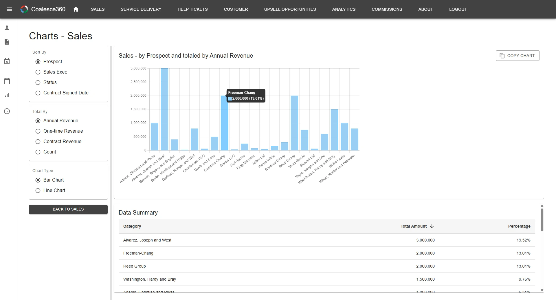
Task: Click the Data Summary scrollbar down arrow
Action: pyautogui.click(x=542, y=290)
